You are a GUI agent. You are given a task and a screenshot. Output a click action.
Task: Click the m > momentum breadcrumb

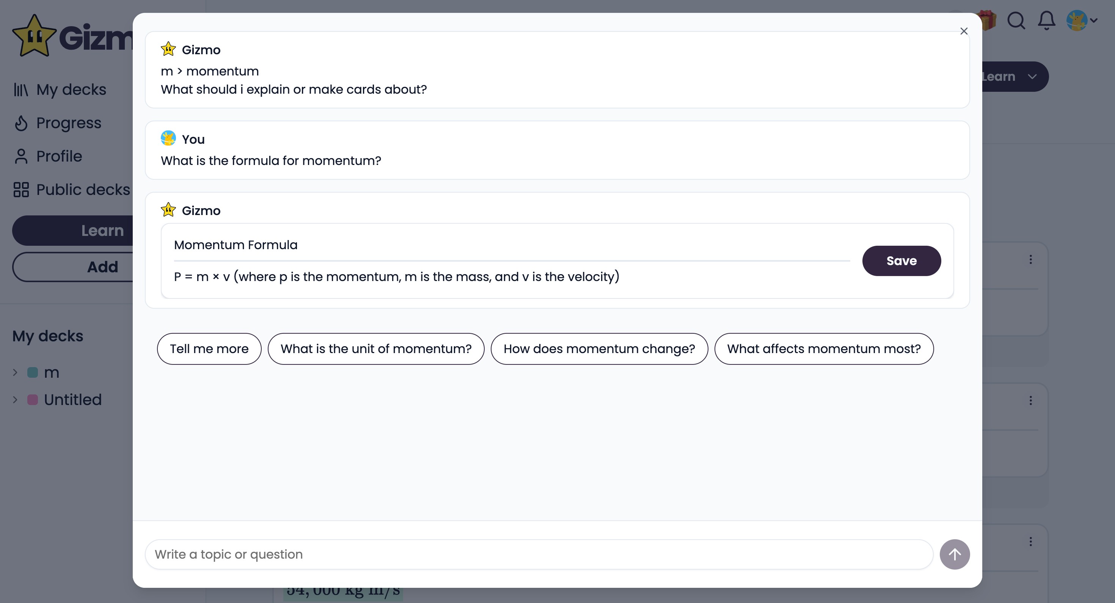[x=210, y=71]
